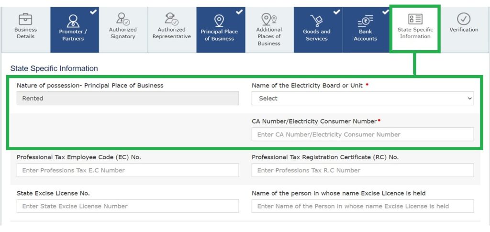The width and height of the screenshot is (490, 232).
Task: Click the Nature of possession Rented field
Action: [128, 99]
